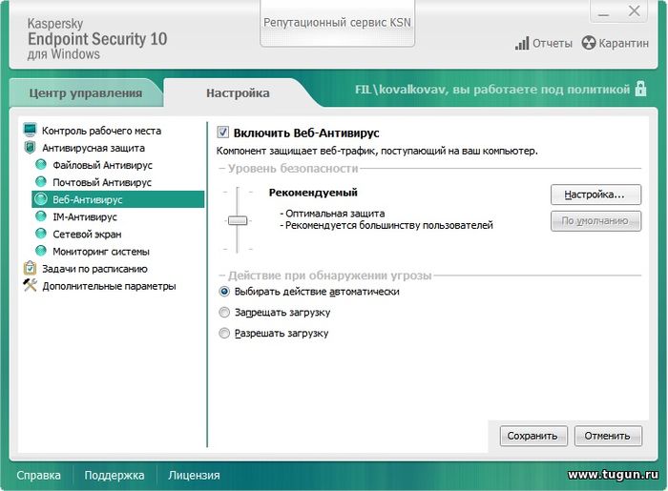
Task: Click green status dot of Мониторинг системы
Action: pyautogui.click(x=41, y=251)
